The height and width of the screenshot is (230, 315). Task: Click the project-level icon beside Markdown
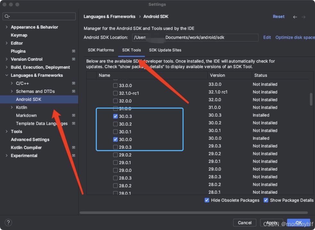[x=73, y=116]
